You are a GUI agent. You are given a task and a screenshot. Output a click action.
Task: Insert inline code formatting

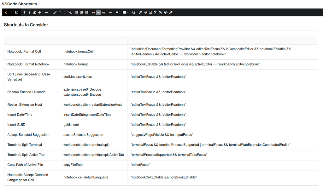pyautogui.click(x=59, y=12)
